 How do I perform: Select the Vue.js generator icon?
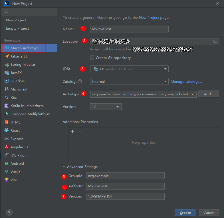click(7, 172)
